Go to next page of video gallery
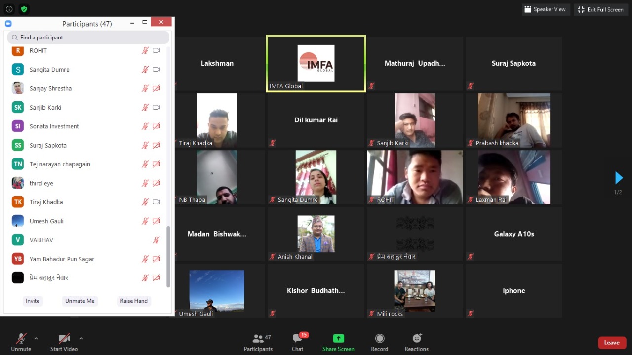632x355 pixels. 618,178
